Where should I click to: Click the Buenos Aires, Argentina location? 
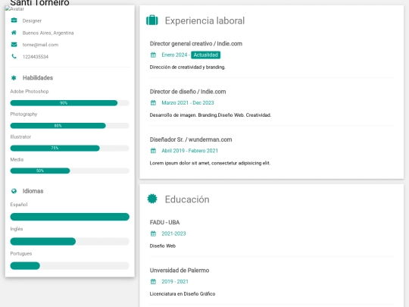48,33
